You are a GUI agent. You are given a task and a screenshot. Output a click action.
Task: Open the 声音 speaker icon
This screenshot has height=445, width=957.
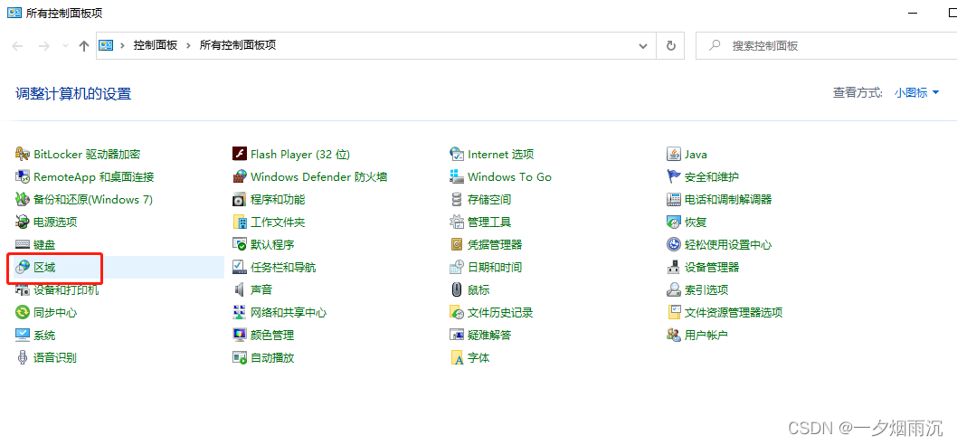click(239, 290)
